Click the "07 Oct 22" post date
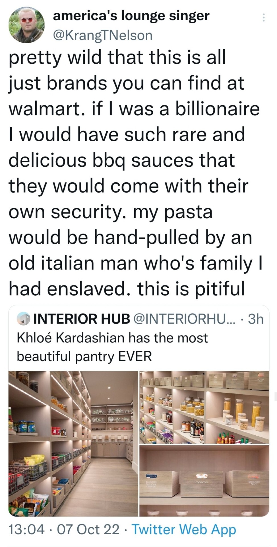 88,530
